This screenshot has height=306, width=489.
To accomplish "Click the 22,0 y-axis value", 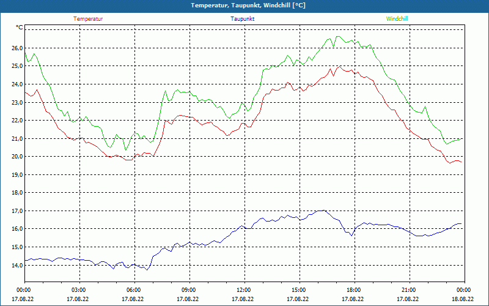I will (x=17, y=120).
